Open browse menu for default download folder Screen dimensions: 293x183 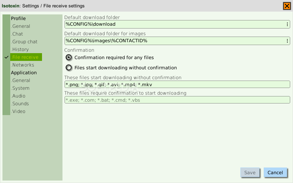click(287, 24)
